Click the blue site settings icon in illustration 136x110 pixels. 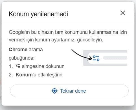tap(96, 58)
